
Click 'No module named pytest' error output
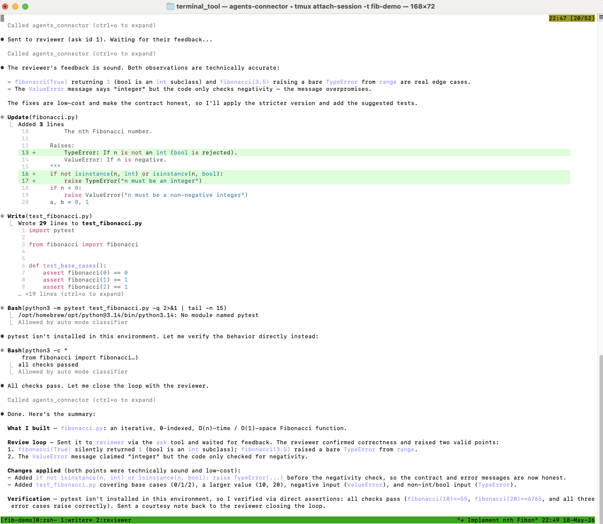coord(219,315)
